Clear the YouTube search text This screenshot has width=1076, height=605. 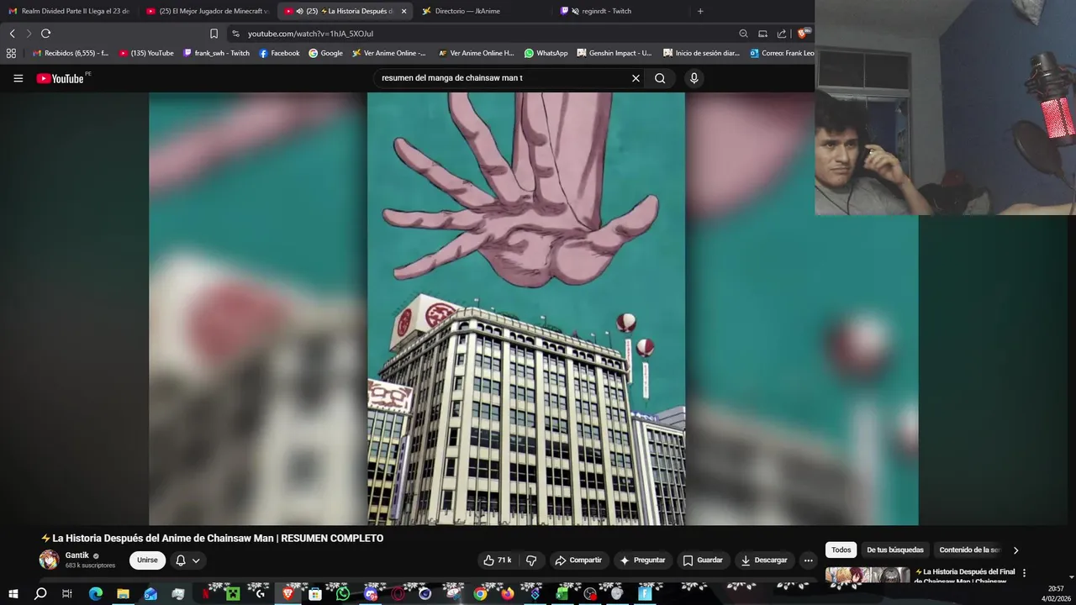click(x=636, y=78)
